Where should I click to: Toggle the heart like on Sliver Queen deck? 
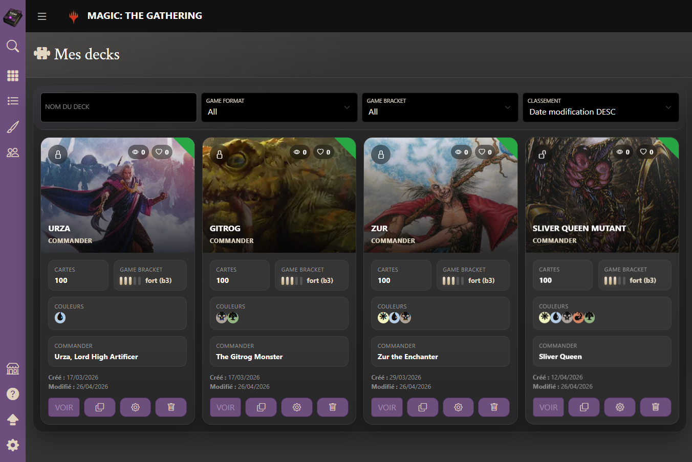(646, 152)
